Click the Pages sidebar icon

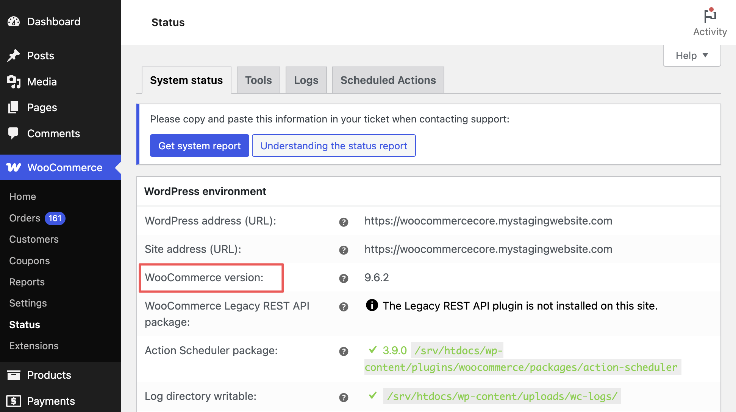[13, 107]
